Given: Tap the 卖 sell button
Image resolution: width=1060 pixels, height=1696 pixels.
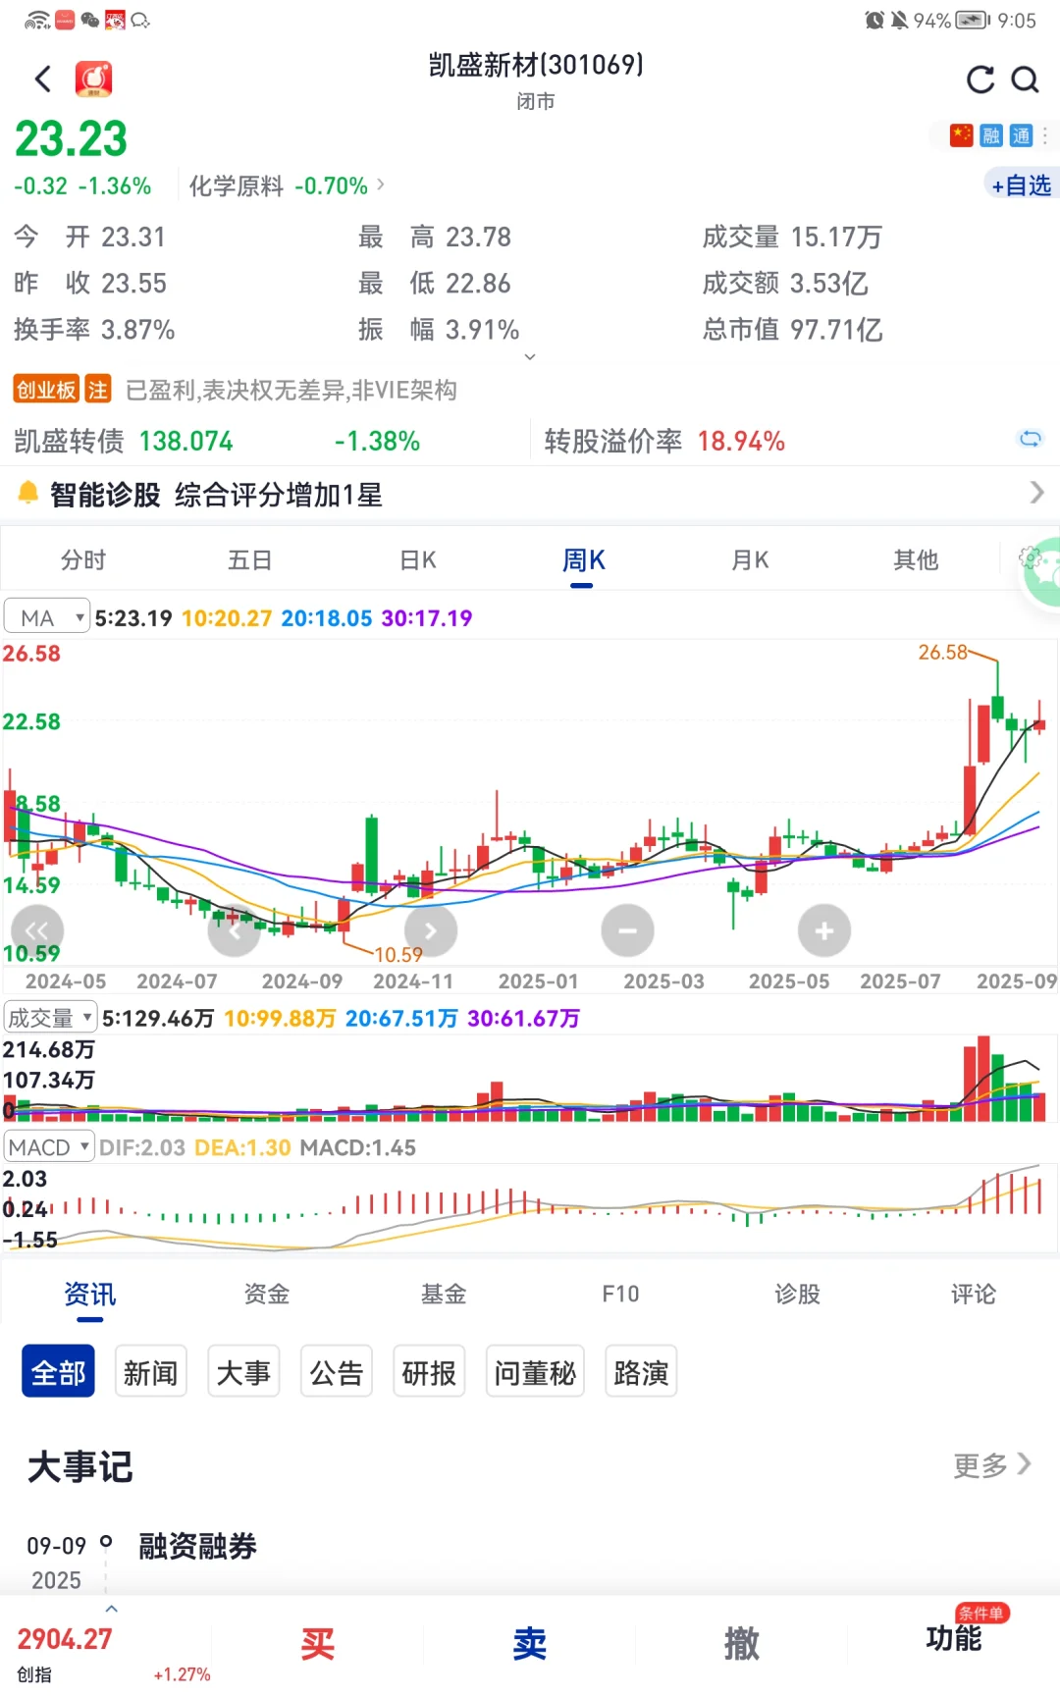Looking at the screenshot, I should point(529,1643).
